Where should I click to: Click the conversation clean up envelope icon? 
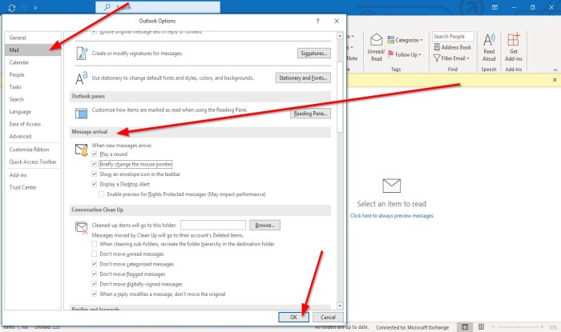82,228
